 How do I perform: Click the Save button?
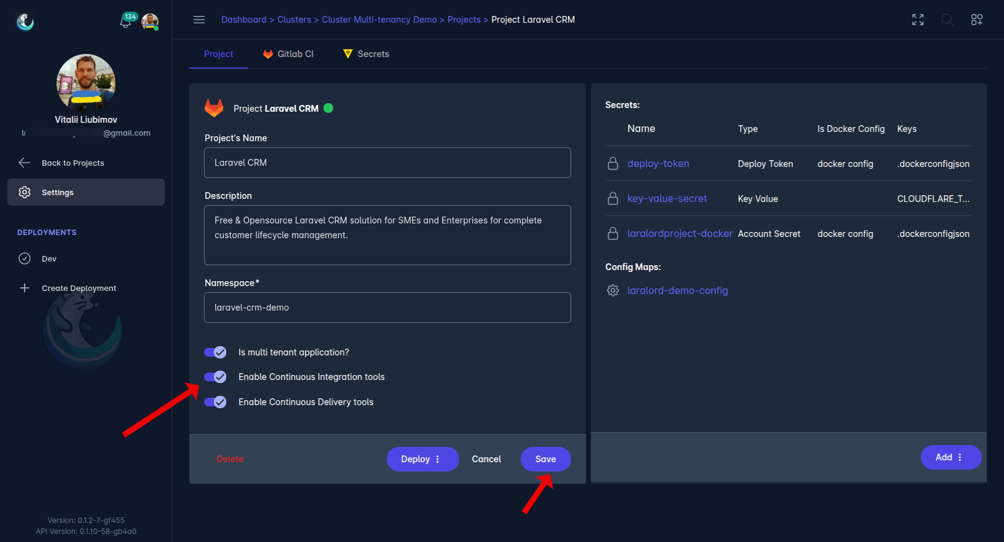click(x=546, y=459)
